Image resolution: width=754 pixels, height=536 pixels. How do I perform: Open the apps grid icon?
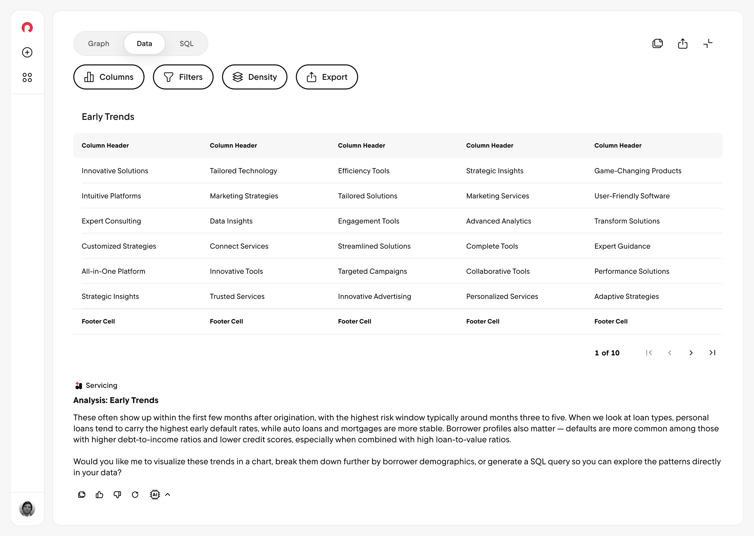[27, 77]
